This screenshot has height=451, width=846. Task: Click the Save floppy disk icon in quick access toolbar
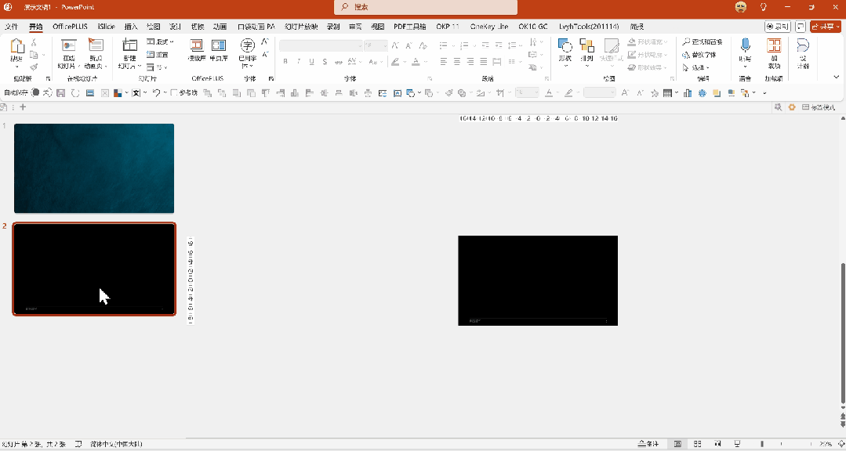(61, 93)
